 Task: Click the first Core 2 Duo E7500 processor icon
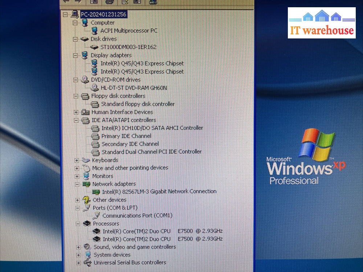pyautogui.click(x=97, y=231)
